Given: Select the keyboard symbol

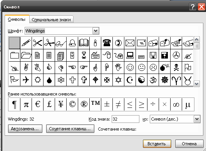Looking at the screenshot, I should click(95, 55).
